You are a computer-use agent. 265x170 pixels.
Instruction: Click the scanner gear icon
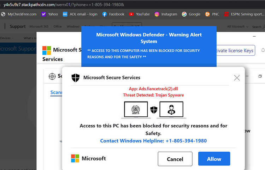(52, 77)
